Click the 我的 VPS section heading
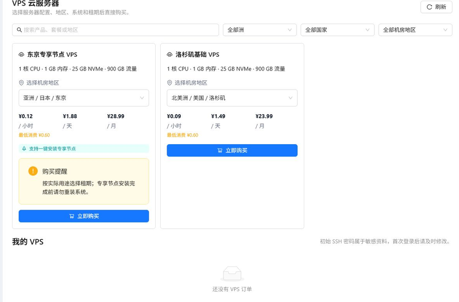The width and height of the screenshot is (459, 302). 28,242
